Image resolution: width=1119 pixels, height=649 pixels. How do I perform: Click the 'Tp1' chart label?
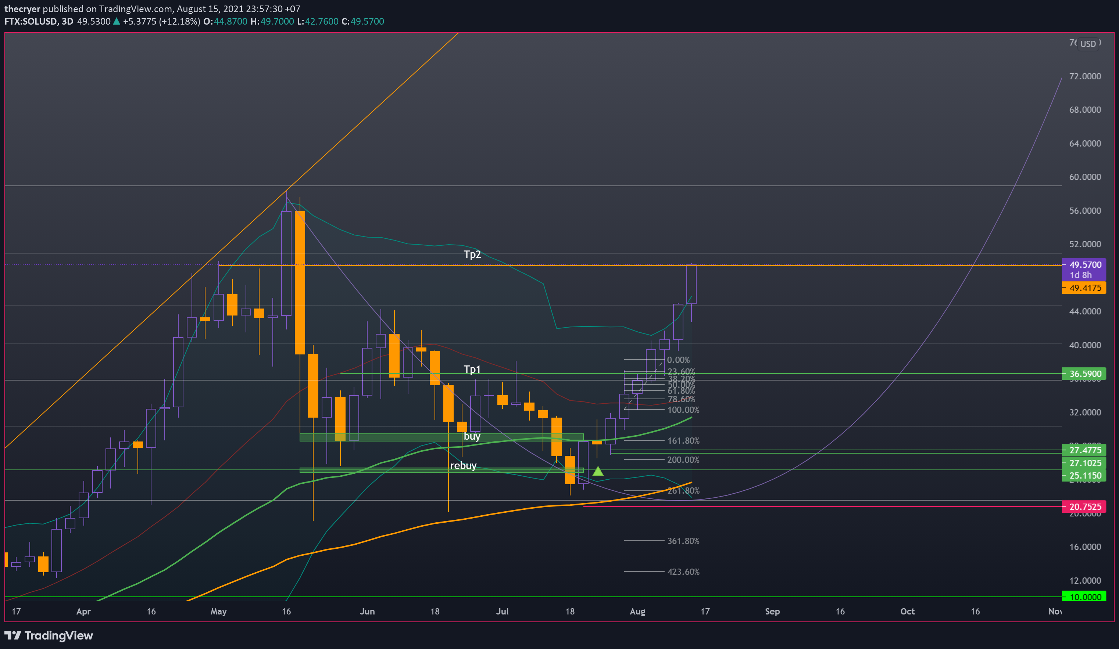[472, 369]
